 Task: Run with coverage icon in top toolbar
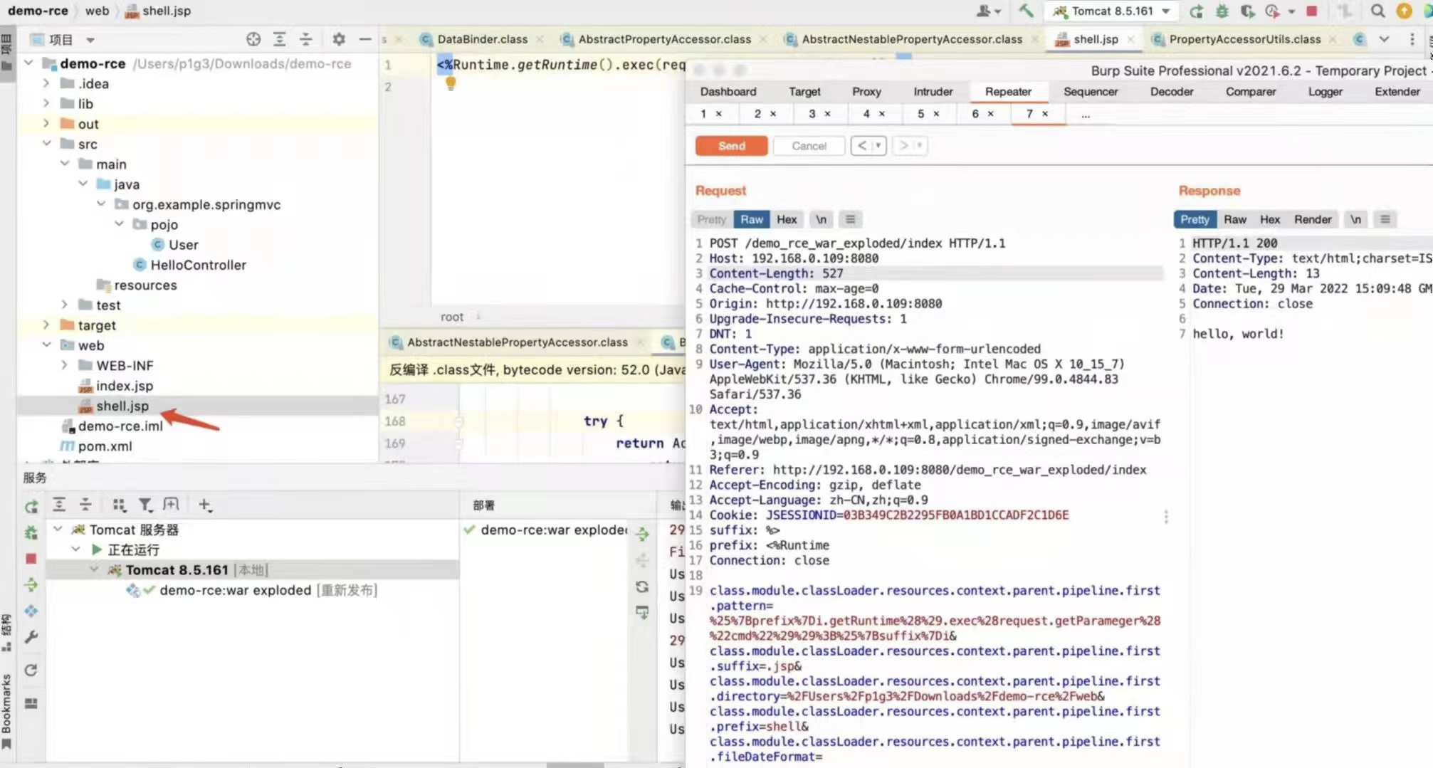pyautogui.click(x=1247, y=11)
